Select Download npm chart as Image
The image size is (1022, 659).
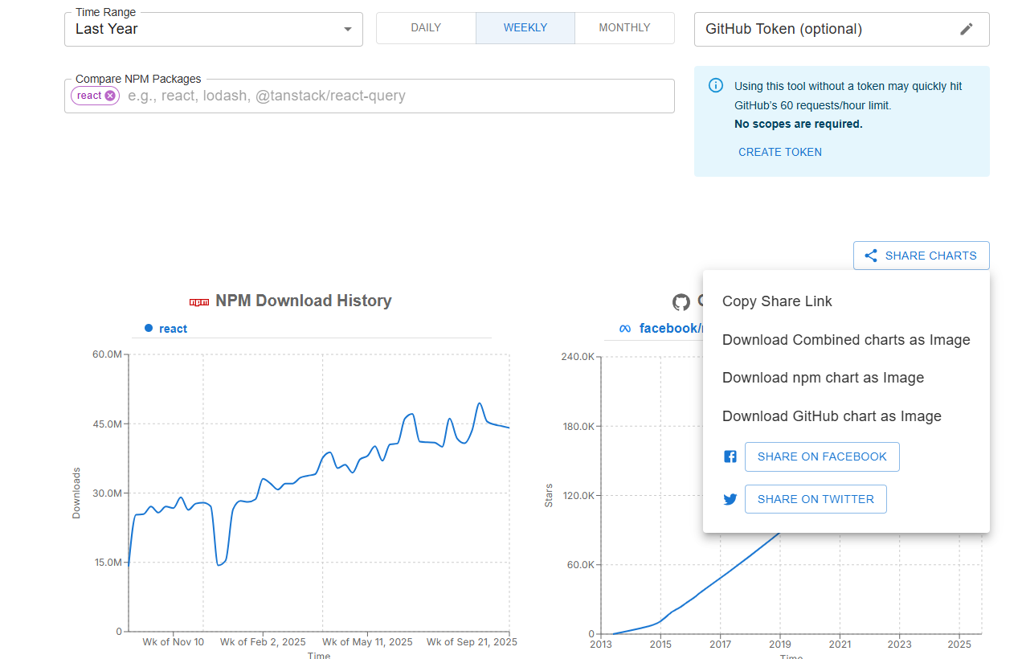[823, 378]
